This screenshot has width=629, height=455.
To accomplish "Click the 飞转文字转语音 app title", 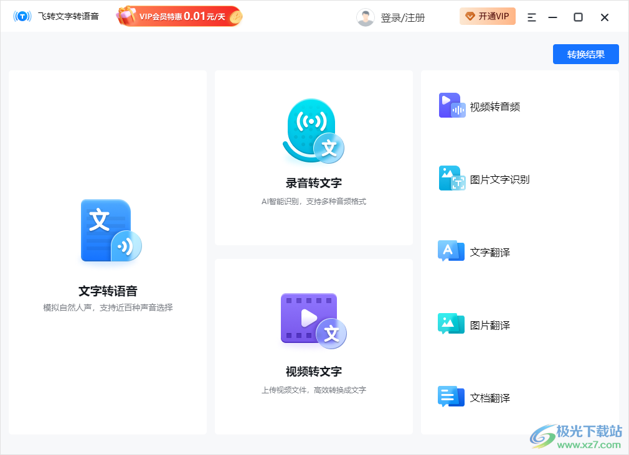I will [x=69, y=16].
